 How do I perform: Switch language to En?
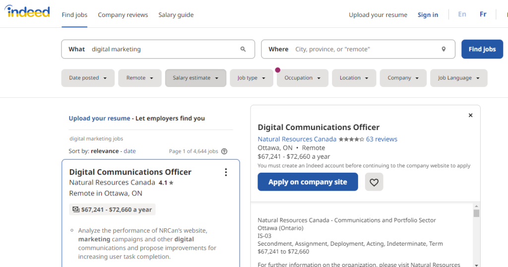[462, 14]
